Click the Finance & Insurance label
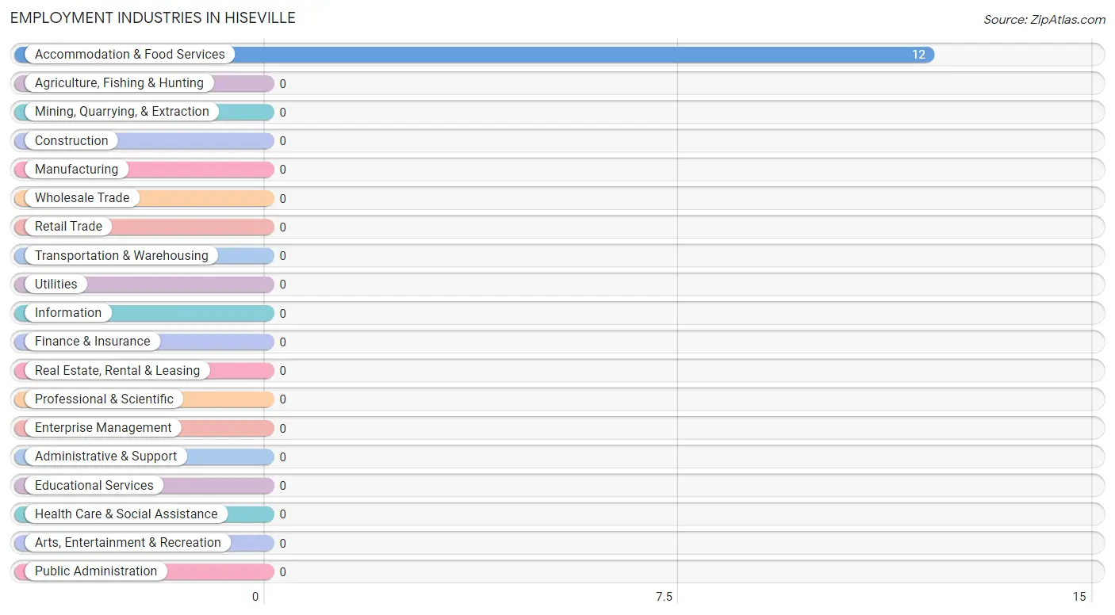 pyautogui.click(x=92, y=342)
